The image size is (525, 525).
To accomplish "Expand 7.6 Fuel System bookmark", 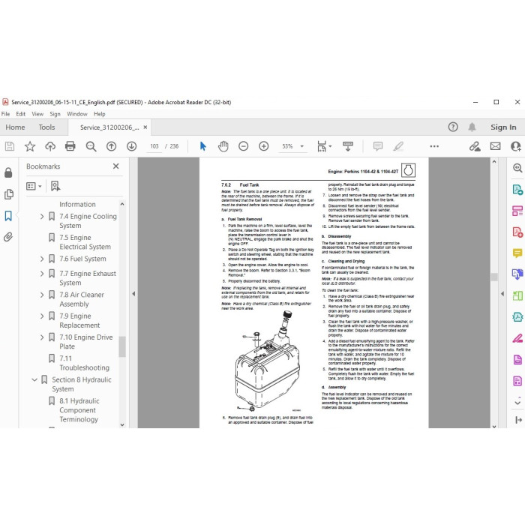I will click(x=42, y=259).
